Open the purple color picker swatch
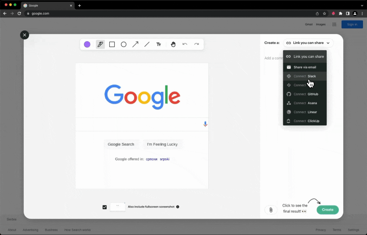 click(x=87, y=44)
